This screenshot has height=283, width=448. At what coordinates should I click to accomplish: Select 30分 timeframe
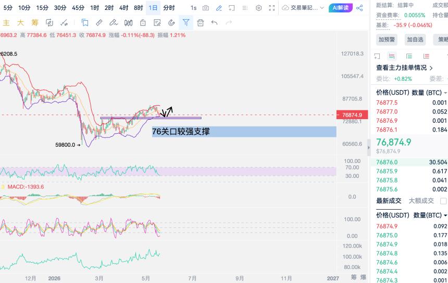tap(60, 8)
